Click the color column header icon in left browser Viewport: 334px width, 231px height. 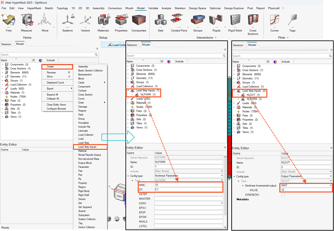(40, 60)
